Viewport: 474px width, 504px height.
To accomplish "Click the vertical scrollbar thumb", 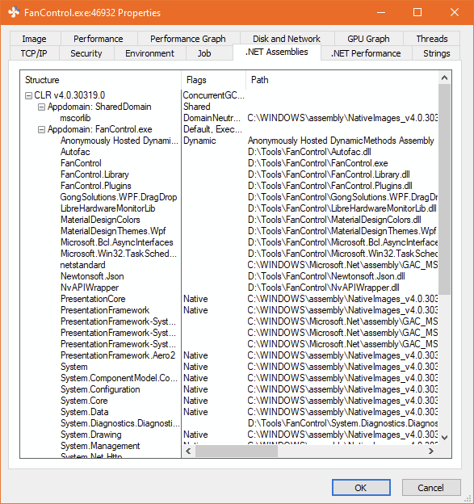I will click(x=445, y=189).
